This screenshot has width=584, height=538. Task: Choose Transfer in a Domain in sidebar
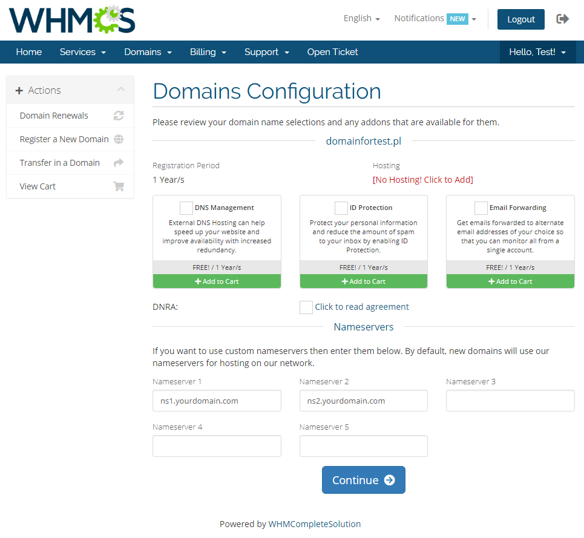tap(70, 163)
